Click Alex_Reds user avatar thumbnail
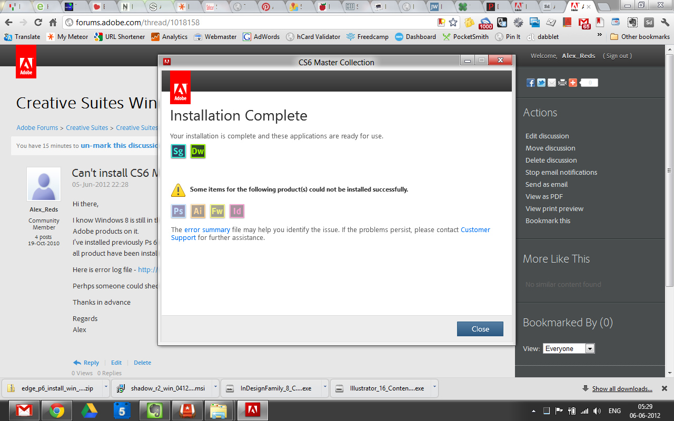Viewport: 674px width, 421px height. 44,184
